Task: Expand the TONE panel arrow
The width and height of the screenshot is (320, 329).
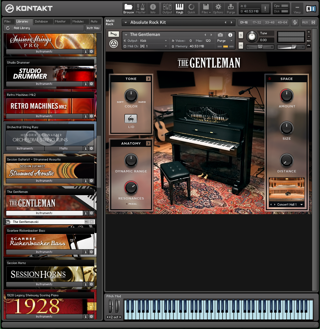Action: pos(148,79)
